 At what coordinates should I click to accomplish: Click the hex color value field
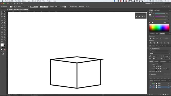166,22
